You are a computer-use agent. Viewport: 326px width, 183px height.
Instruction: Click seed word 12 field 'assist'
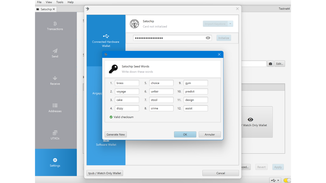point(196,108)
